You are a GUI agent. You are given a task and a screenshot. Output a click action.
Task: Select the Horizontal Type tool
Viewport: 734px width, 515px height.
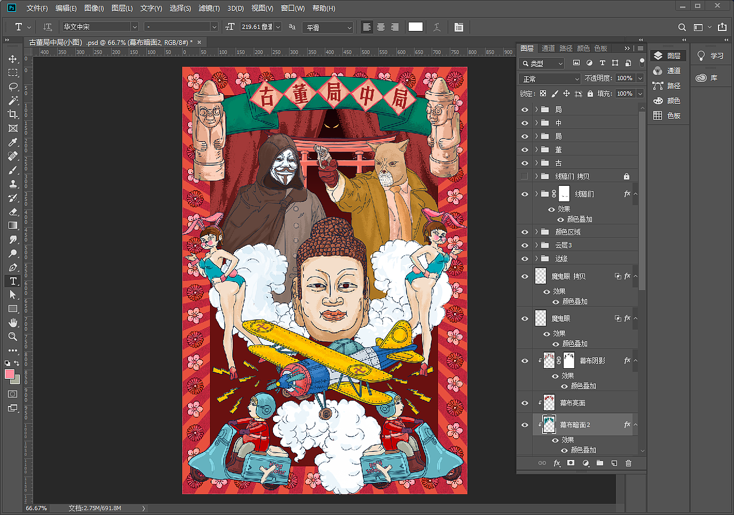pyautogui.click(x=13, y=281)
